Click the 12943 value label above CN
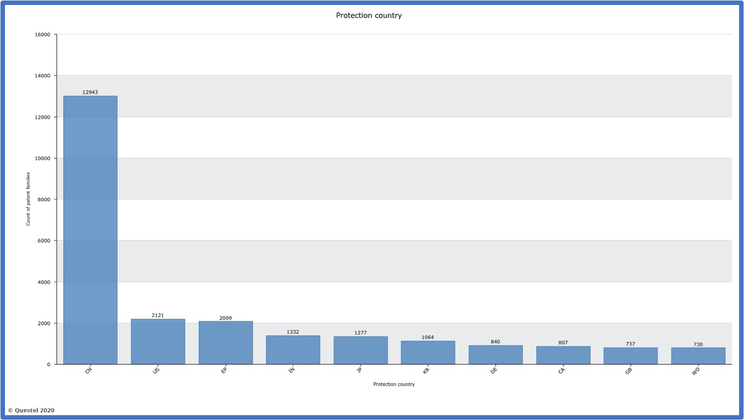 pyautogui.click(x=90, y=92)
